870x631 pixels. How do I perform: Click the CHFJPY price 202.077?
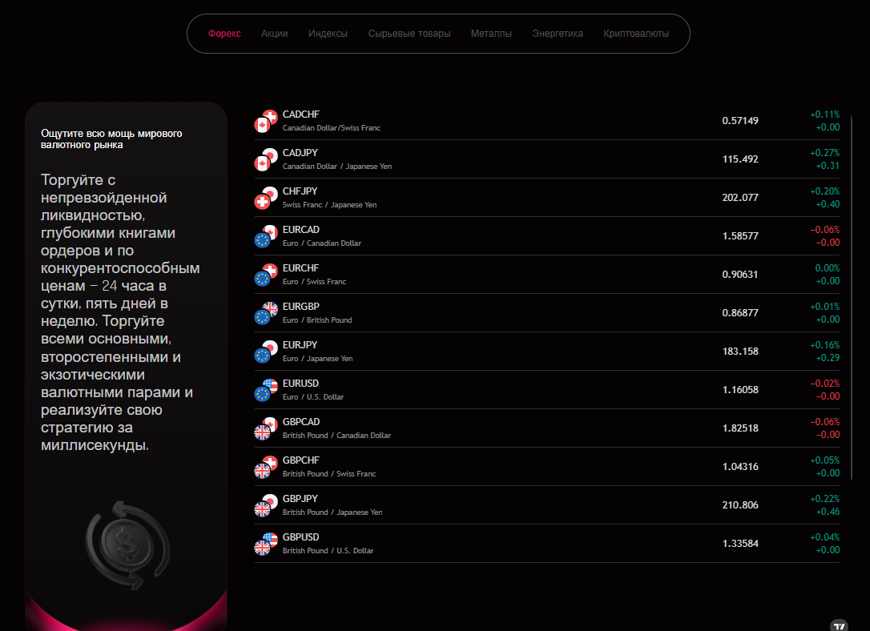pyautogui.click(x=740, y=198)
